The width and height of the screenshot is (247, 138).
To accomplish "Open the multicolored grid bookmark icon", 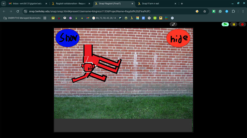I will 137,18.
